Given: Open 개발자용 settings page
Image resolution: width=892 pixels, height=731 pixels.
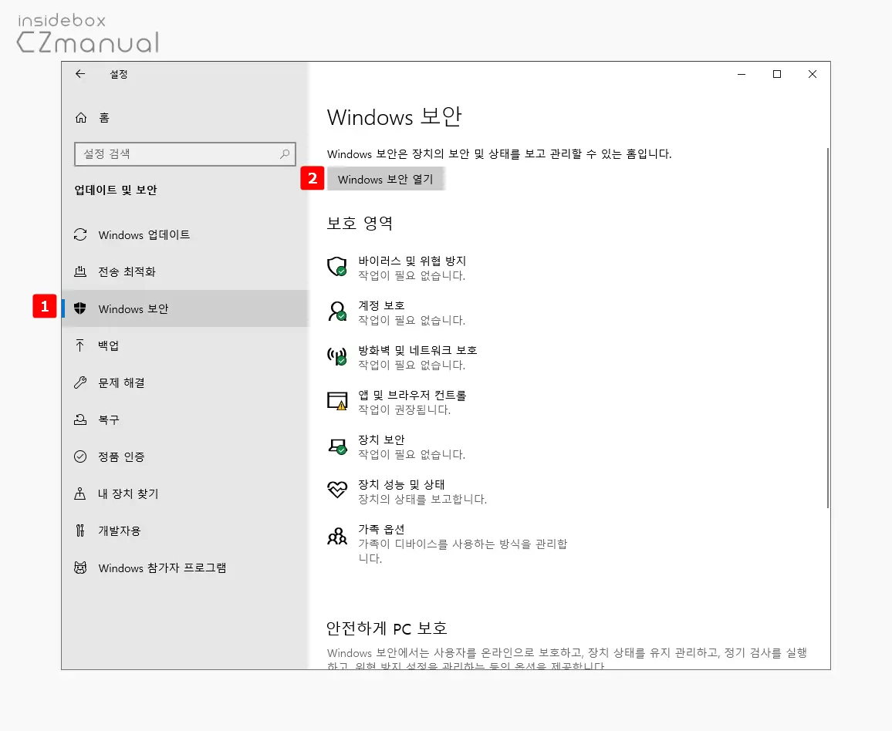Looking at the screenshot, I should tap(185, 531).
